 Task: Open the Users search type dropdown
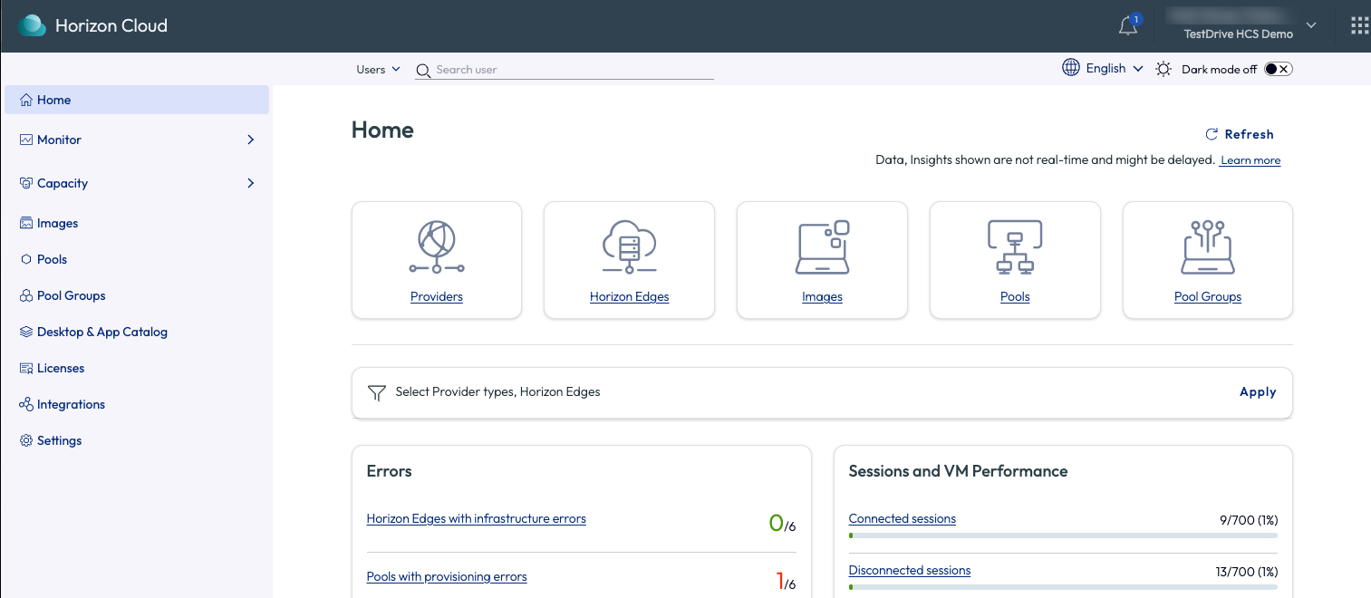378,70
